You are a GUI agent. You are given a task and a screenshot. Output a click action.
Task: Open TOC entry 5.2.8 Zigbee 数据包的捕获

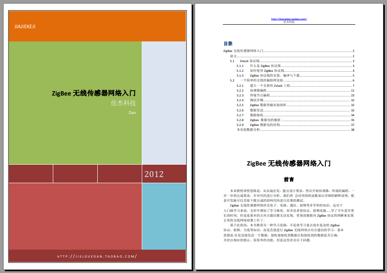(295, 120)
